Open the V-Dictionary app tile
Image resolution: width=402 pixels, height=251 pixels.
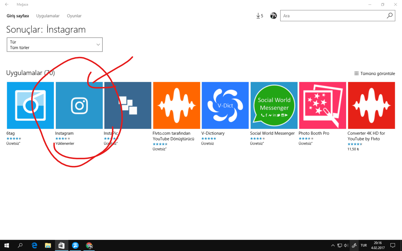225,105
